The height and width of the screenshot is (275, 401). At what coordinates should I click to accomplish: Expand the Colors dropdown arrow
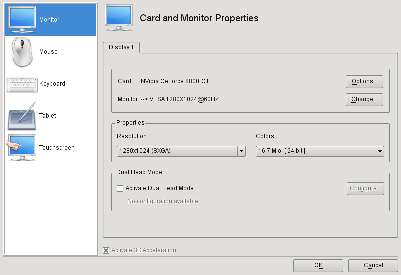click(x=380, y=151)
